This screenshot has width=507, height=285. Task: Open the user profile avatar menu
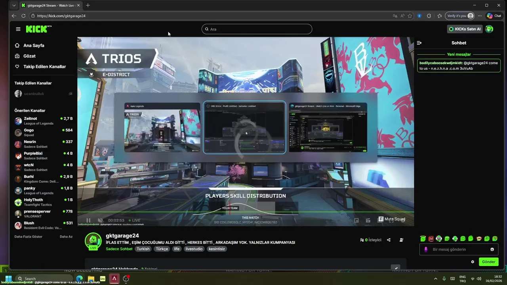click(x=489, y=29)
